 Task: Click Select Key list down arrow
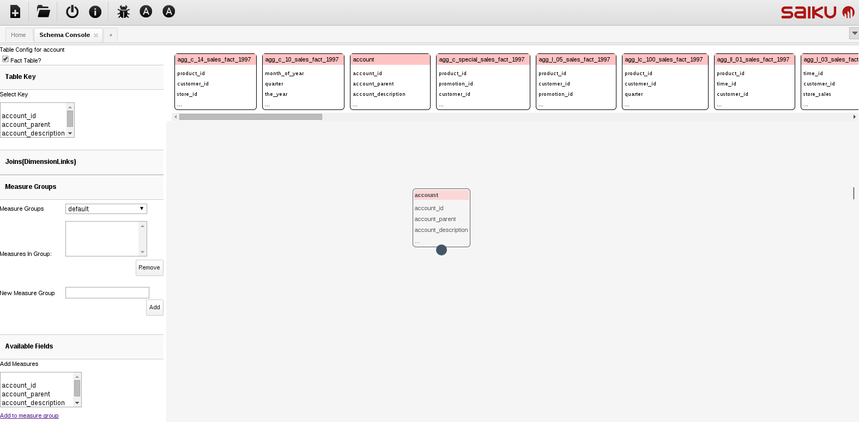pos(70,133)
